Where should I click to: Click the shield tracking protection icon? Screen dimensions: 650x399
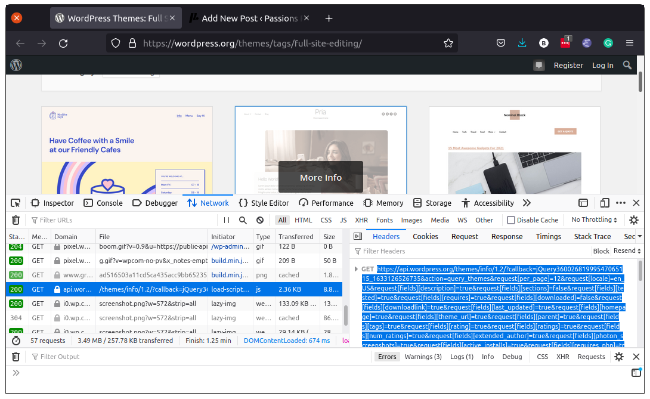tap(116, 43)
